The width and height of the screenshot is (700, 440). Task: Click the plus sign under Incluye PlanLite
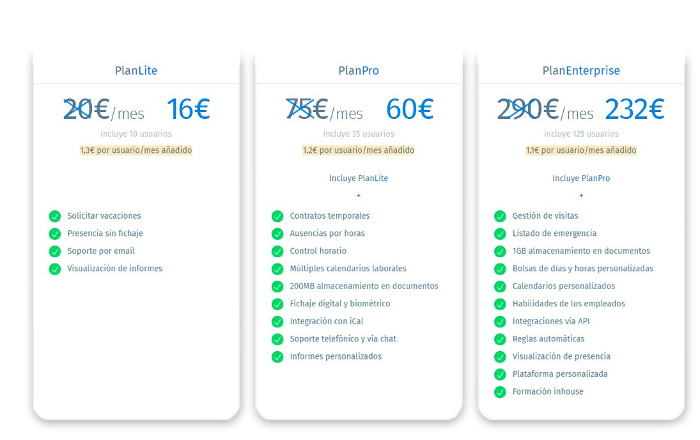359,195
